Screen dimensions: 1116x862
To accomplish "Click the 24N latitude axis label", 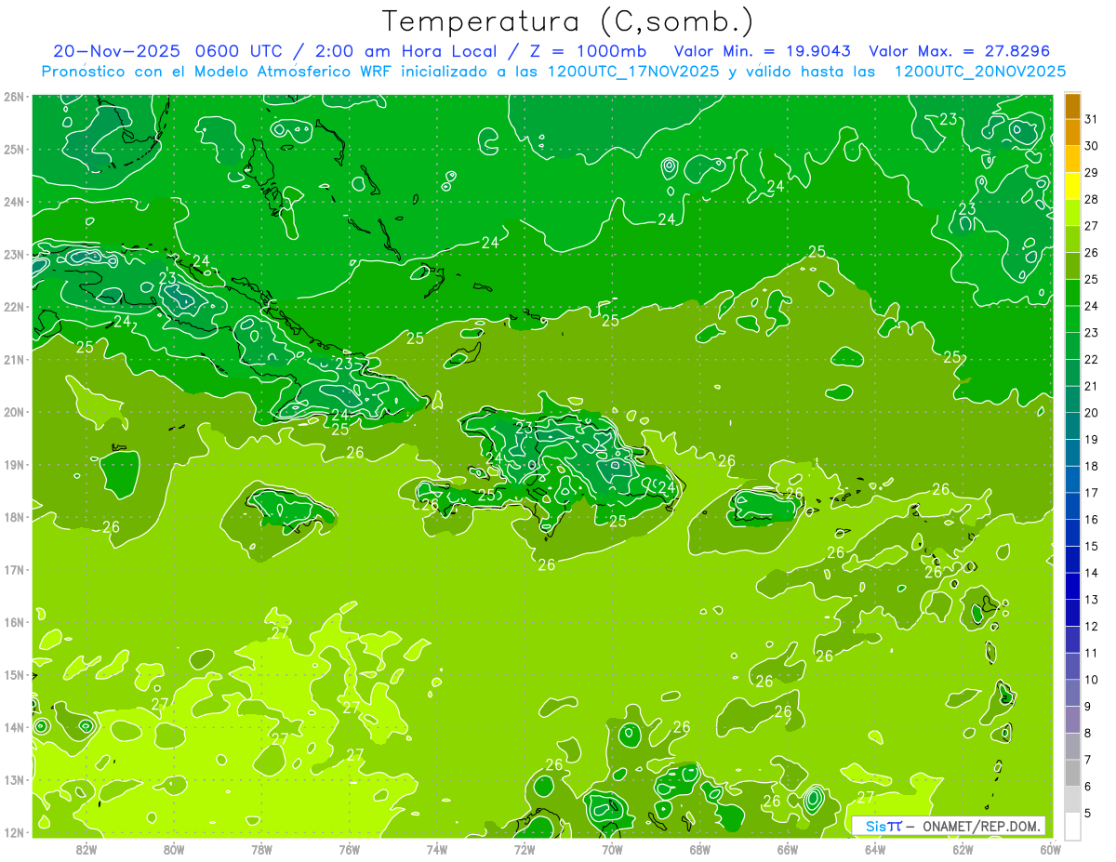I will click(13, 202).
